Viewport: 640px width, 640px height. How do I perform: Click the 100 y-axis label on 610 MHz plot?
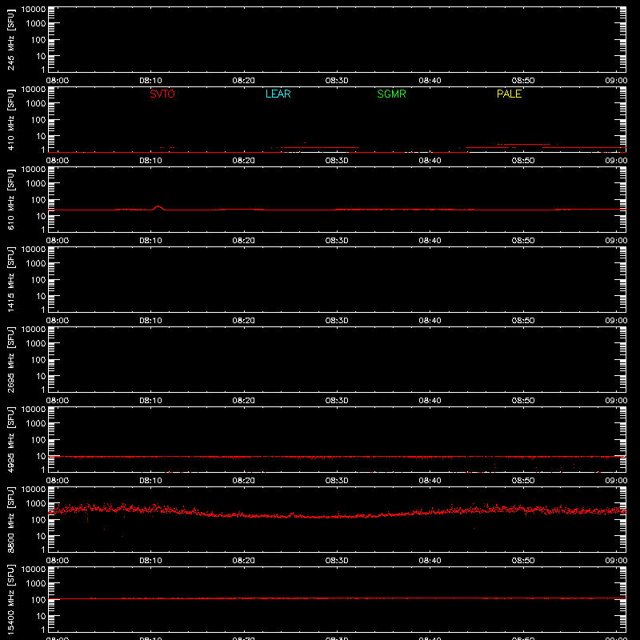(x=38, y=200)
